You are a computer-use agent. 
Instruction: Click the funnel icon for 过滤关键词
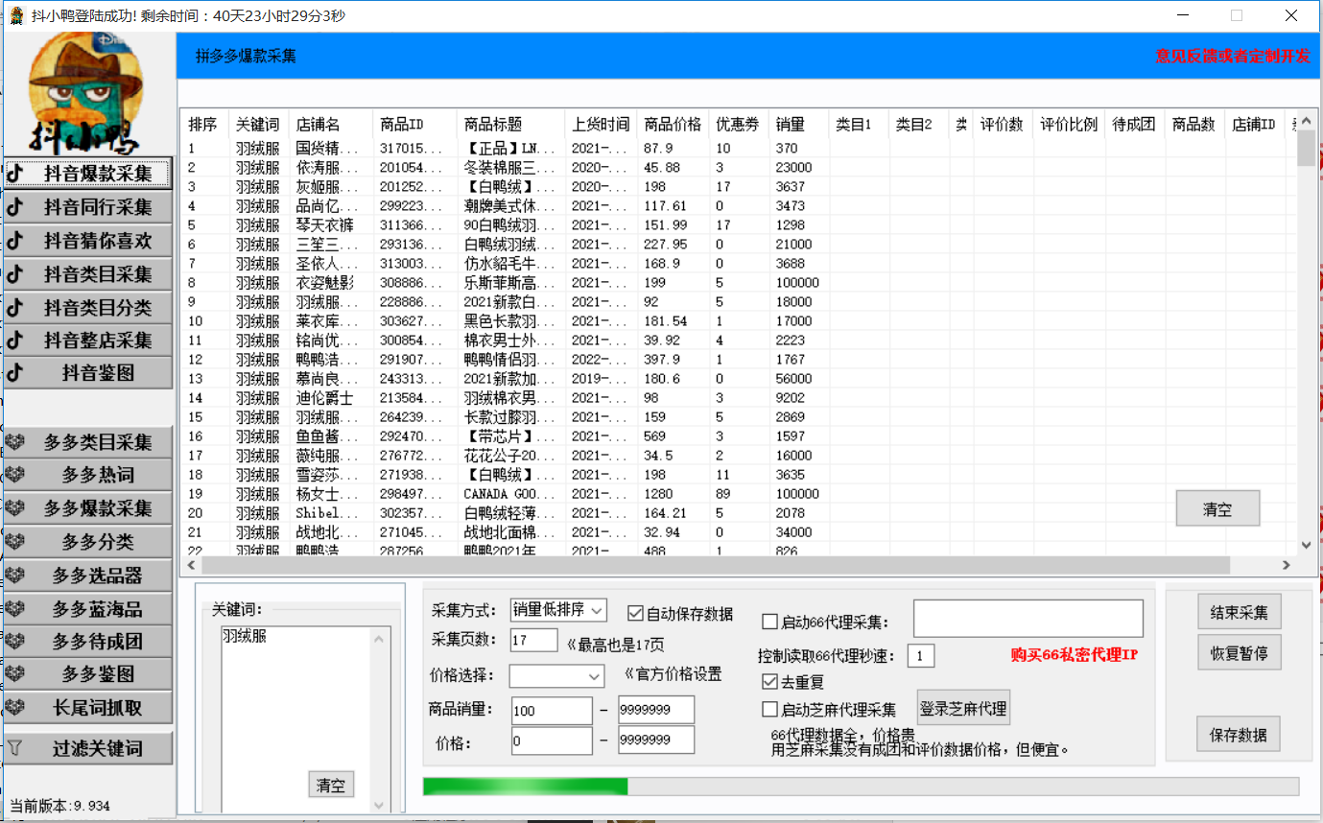pos(15,748)
